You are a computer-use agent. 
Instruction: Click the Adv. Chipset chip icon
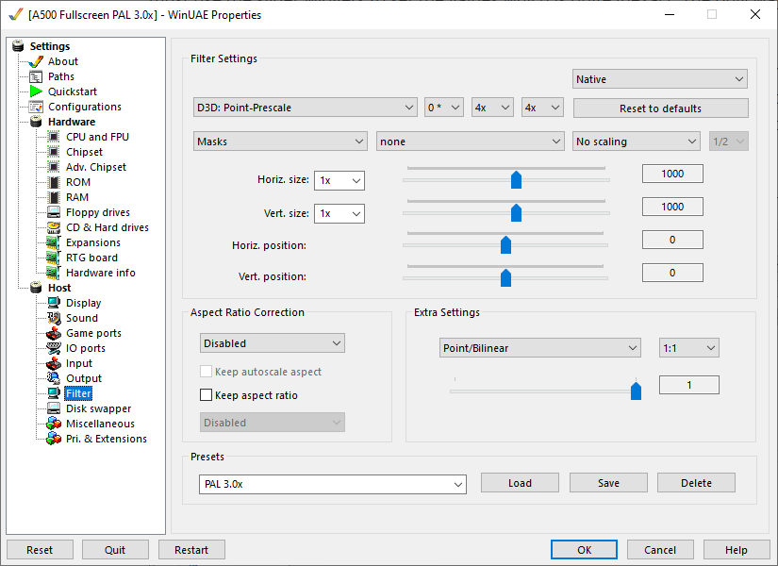pyautogui.click(x=54, y=167)
